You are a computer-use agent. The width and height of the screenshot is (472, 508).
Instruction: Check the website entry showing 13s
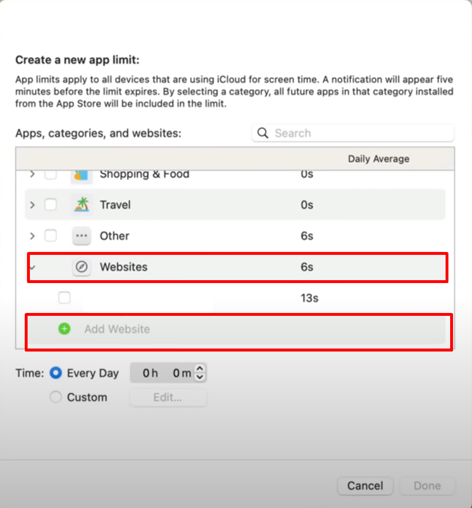point(64,298)
